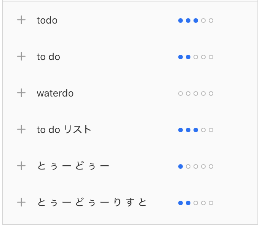The image size is (259, 225).
Task: Select the "todo" keyword text
Action: tap(47, 21)
